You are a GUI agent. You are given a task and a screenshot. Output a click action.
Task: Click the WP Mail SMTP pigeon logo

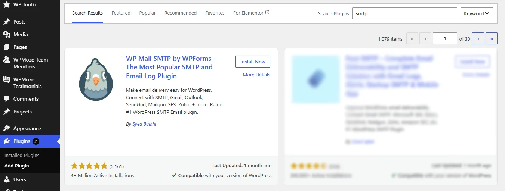click(x=96, y=79)
